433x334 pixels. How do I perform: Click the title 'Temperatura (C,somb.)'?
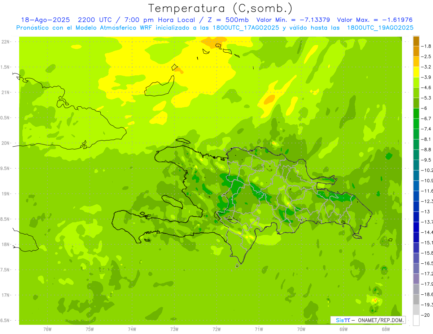tap(220, 9)
